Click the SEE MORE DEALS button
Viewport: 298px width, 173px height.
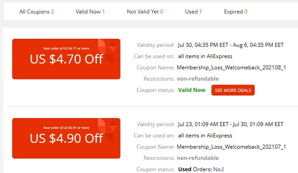tap(233, 90)
